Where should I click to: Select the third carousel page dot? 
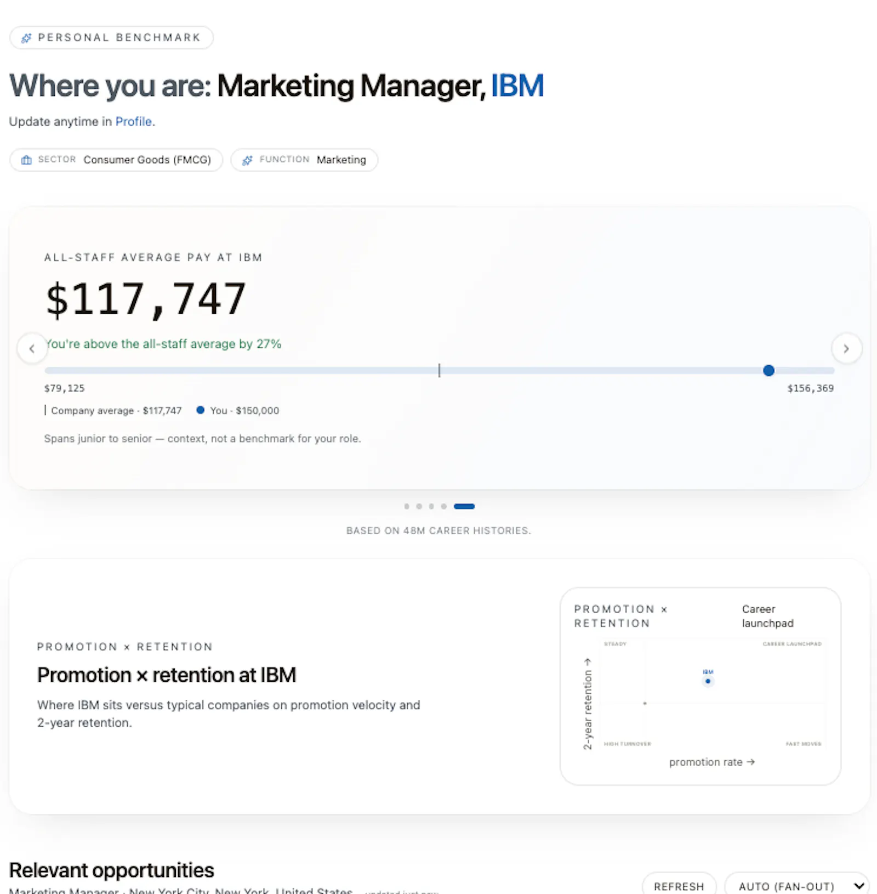pyautogui.click(x=431, y=506)
